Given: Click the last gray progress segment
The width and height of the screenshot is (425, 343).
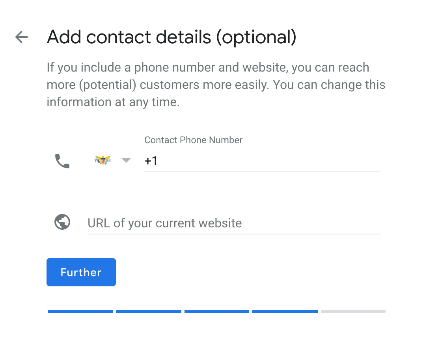Looking at the screenshot, I should (x=353, y=312).
